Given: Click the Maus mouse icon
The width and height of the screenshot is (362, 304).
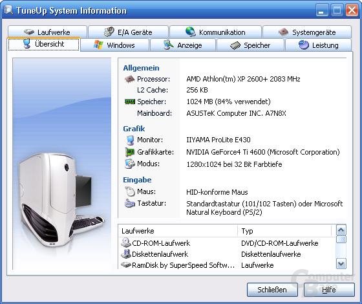Looking at the screenshot, I should [130, 191].
